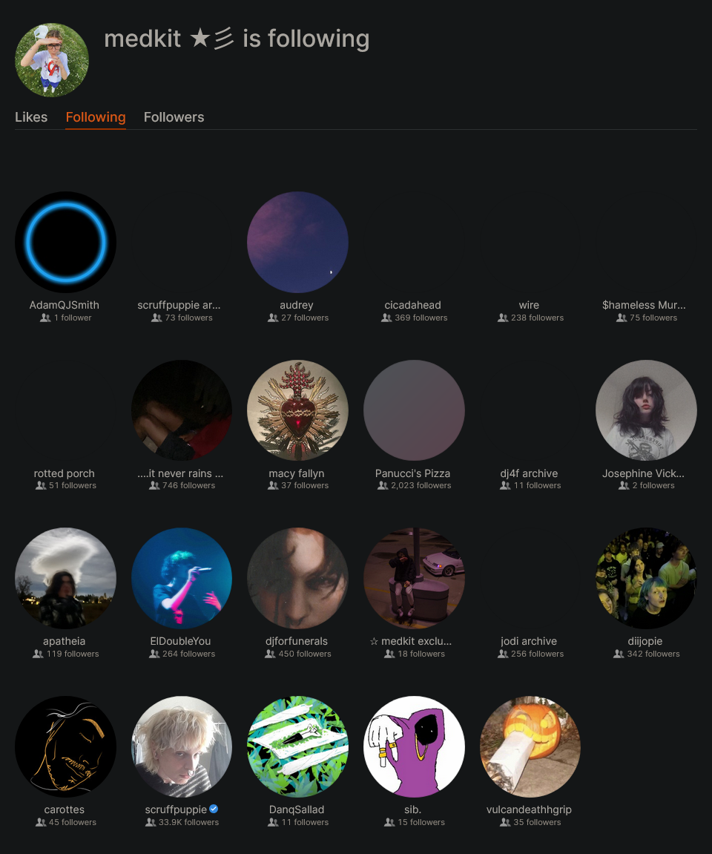Open AdamQJSmith's blue ring avatar
Image resolution: width=712 pixels, height=854 pixels.
(65, 242)
